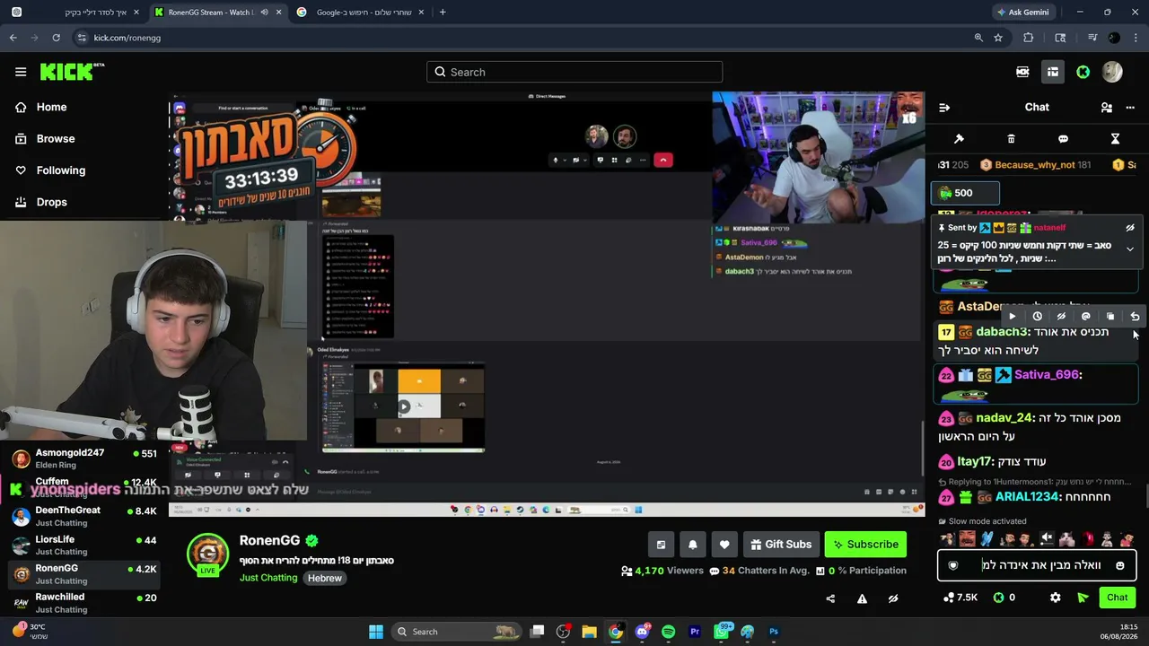Open Rawchilled channel in sidebar
The height and width of the screenshot is (646, 1149).
[x=84, y=603]
